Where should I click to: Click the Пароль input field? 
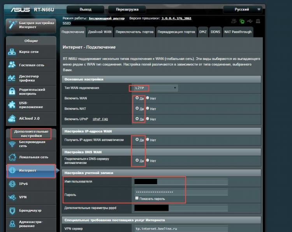(181, 192)
